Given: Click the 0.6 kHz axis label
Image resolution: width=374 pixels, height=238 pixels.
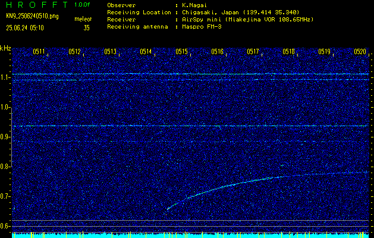Looking at the screenshot, I should click(5, 226).
